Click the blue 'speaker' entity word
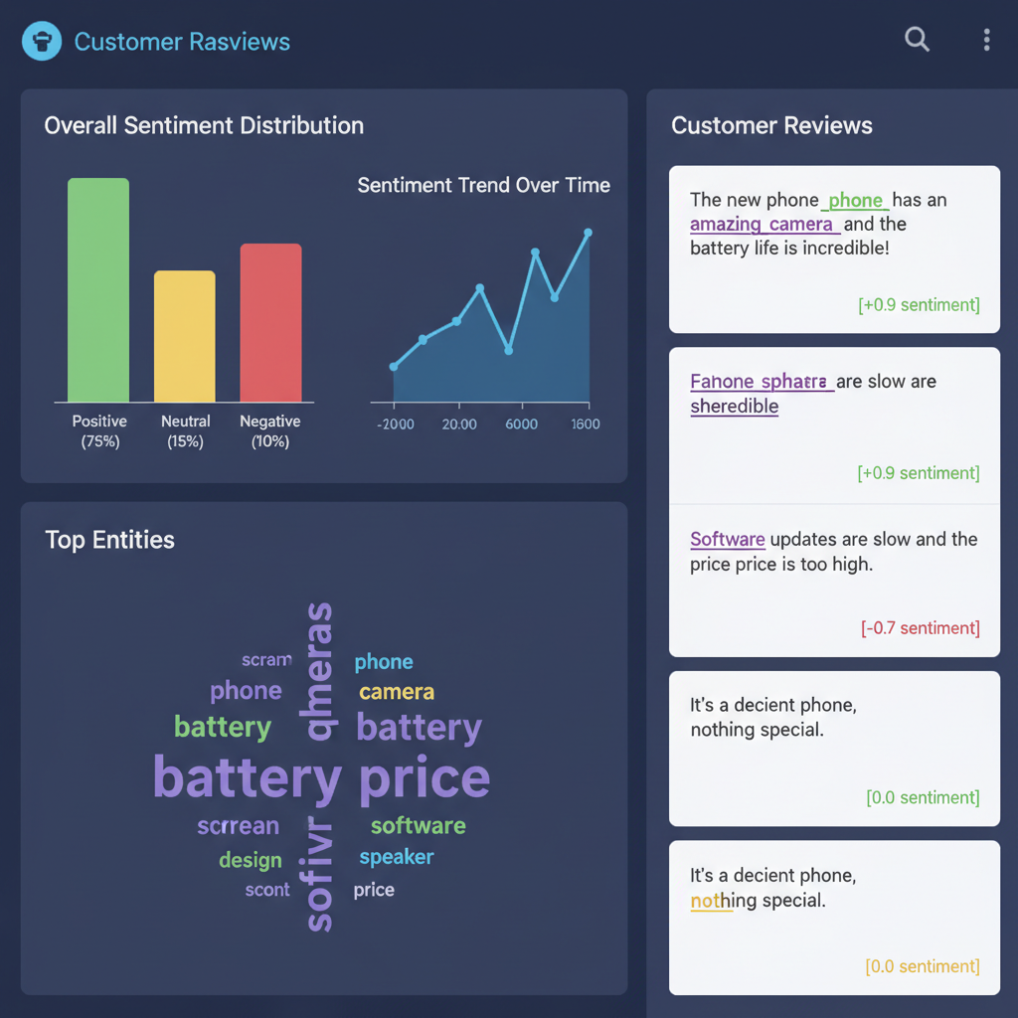 pyautogui.click(x=397, y=857)
